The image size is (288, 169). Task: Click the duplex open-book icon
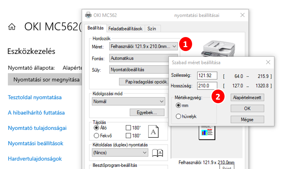click(x=158, y=153)
